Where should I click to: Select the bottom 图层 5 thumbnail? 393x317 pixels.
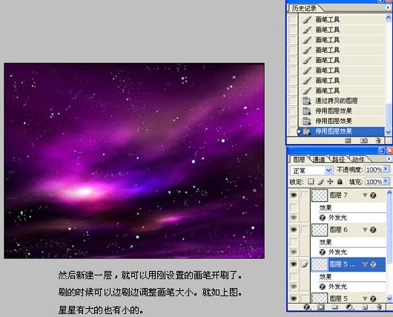click(x=320, y=298)
